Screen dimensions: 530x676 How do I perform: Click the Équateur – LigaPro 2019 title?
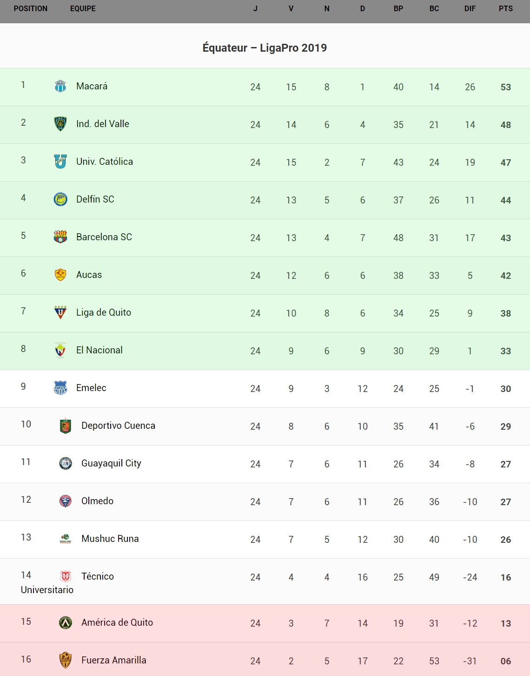click(x=265, y=48)
